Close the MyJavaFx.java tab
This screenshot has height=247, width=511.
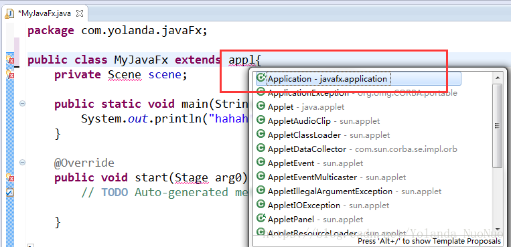point(80,14)
